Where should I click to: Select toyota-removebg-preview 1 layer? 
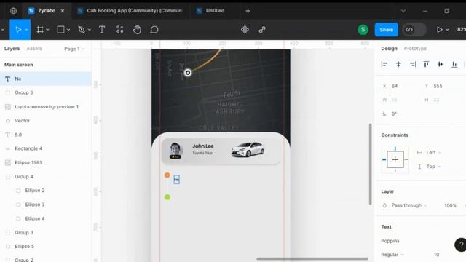46,107
